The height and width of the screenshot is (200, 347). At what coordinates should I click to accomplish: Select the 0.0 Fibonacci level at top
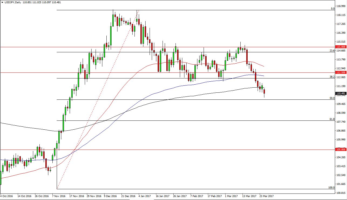[x=332, y=9]
